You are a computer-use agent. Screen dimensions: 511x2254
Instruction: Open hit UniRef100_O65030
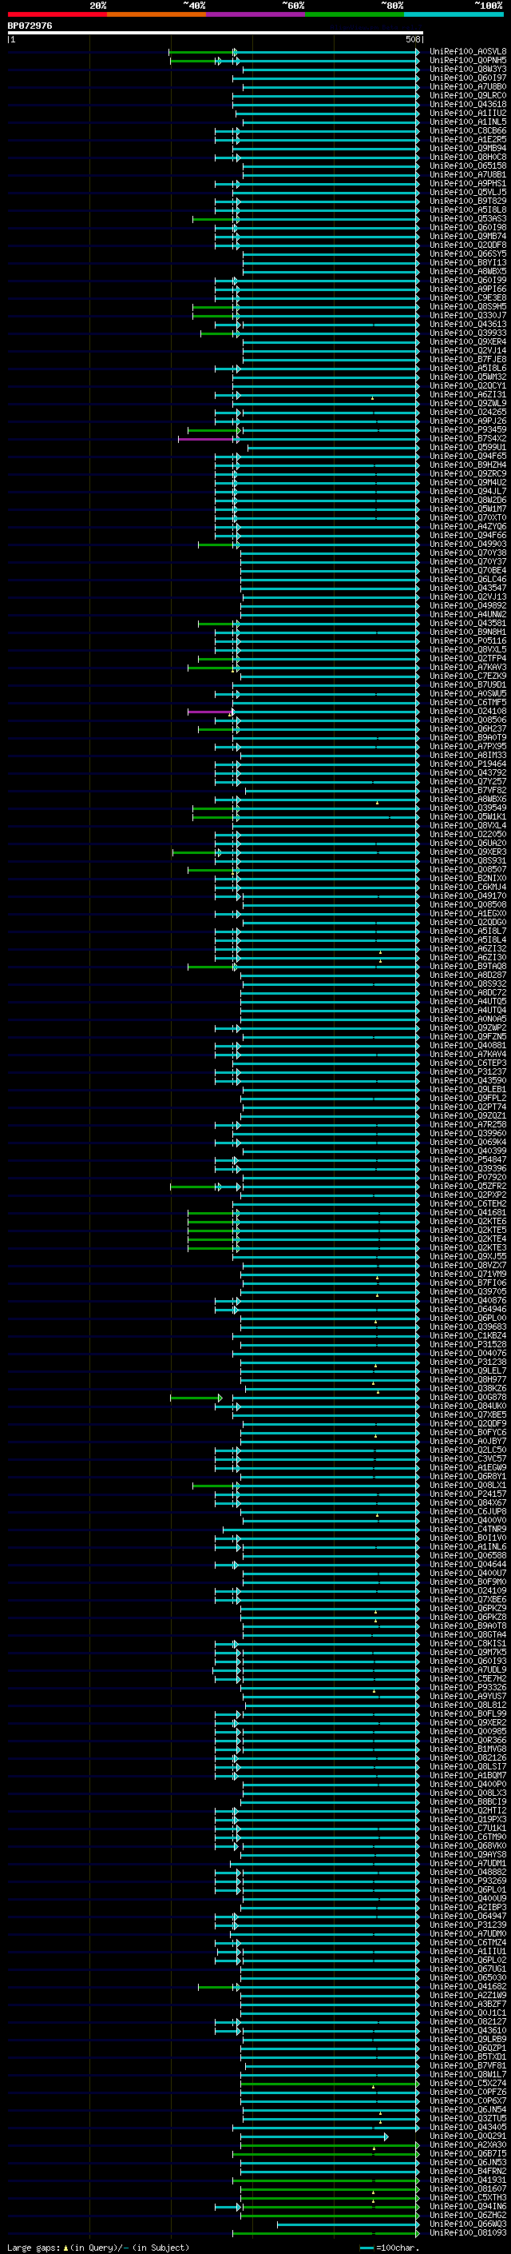click(468, 1978)
